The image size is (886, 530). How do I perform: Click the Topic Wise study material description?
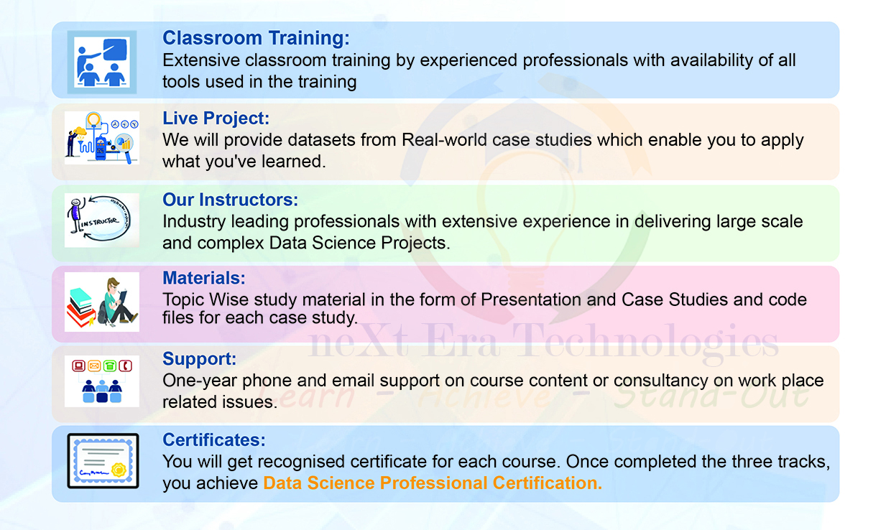coord(484,307)
